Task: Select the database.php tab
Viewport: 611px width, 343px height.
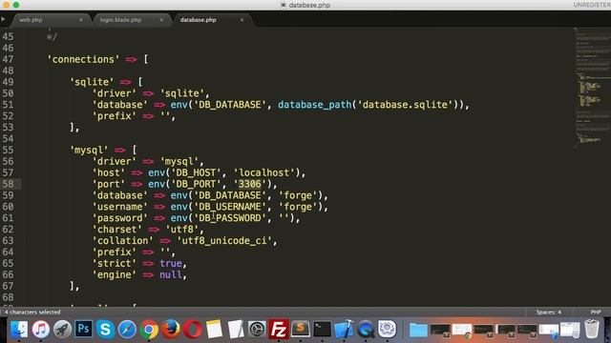Action: coord(198,19)
